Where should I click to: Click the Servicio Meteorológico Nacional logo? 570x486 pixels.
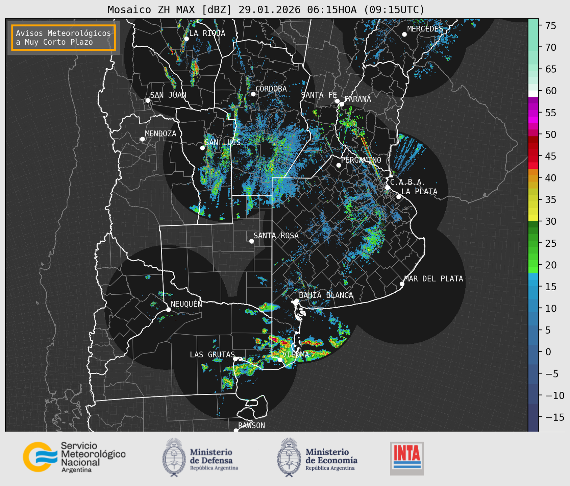click(x=74, y=457)
